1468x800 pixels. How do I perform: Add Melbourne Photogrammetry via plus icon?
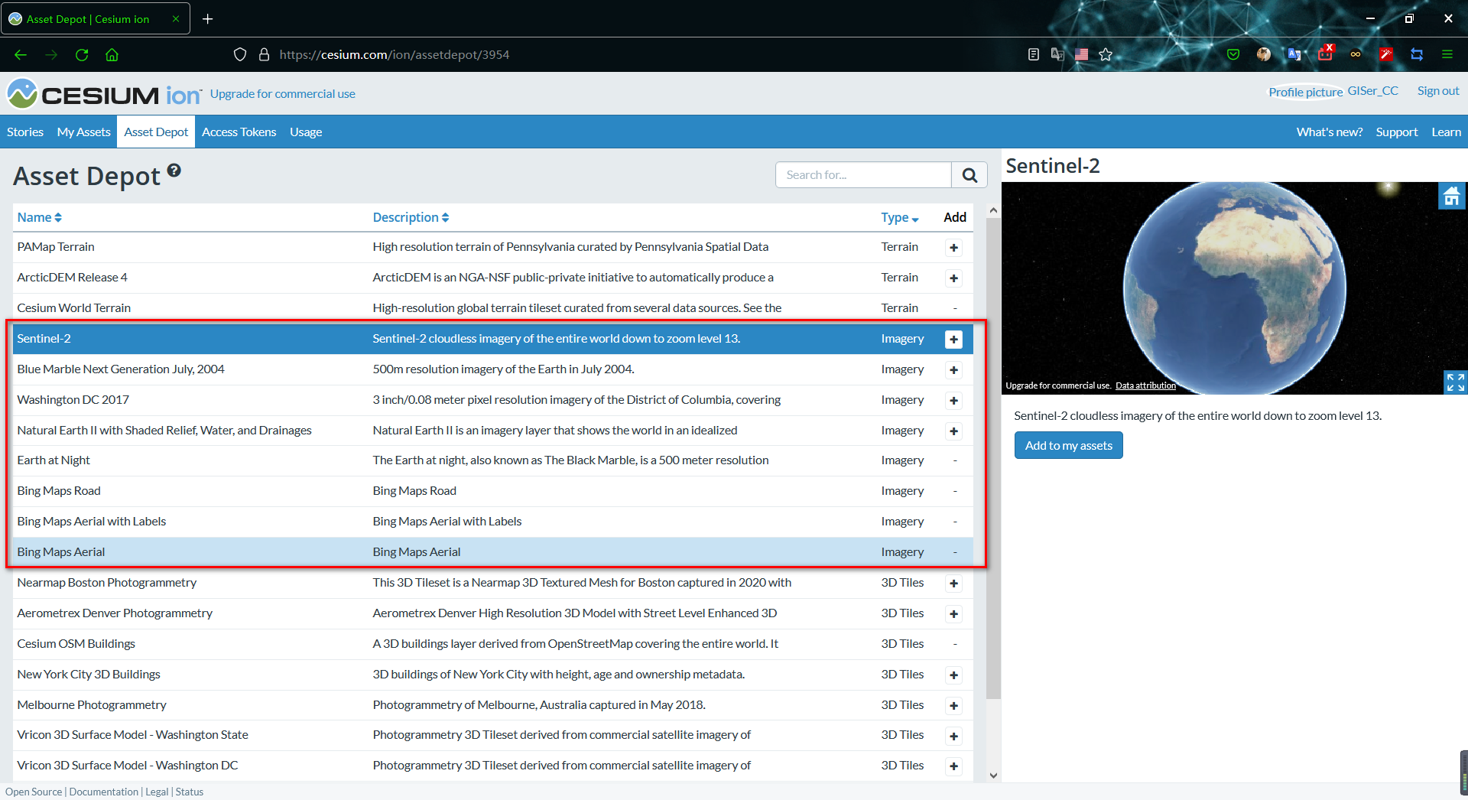(953, 706)
